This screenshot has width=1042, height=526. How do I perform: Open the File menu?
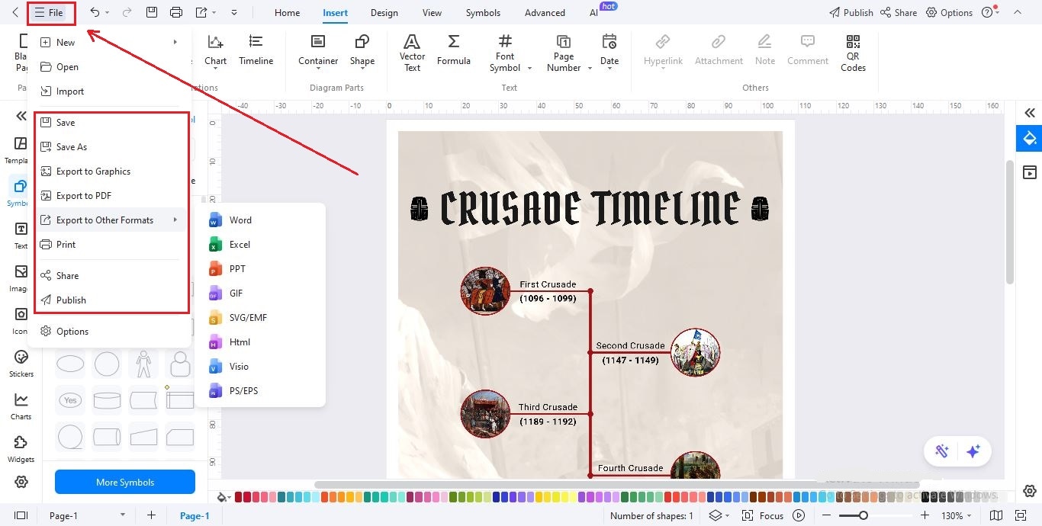(50, 12)
